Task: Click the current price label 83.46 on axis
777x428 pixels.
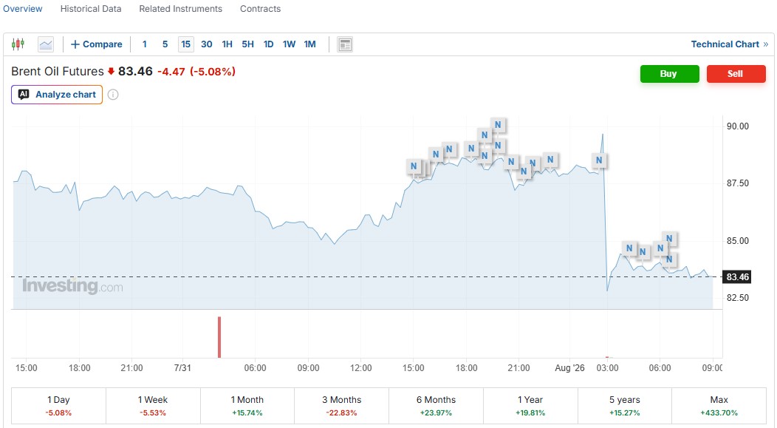Action: tap(737, 276)
